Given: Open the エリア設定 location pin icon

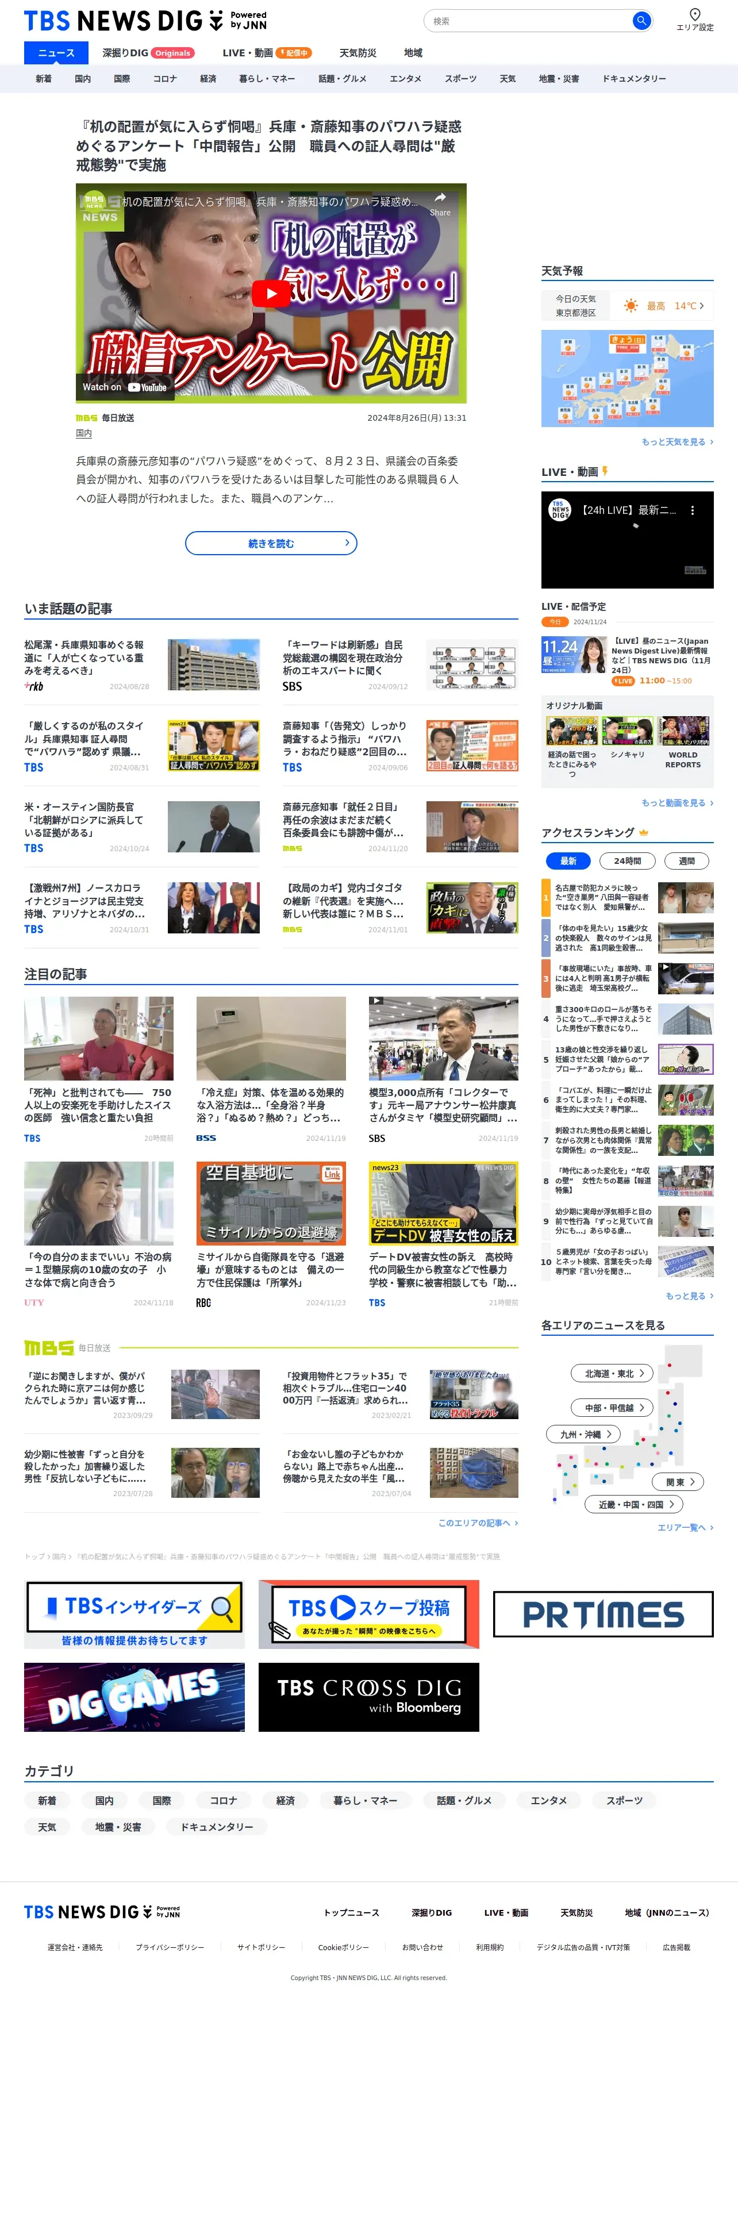Looking at the screenshot, I should (x=694, y=14).
